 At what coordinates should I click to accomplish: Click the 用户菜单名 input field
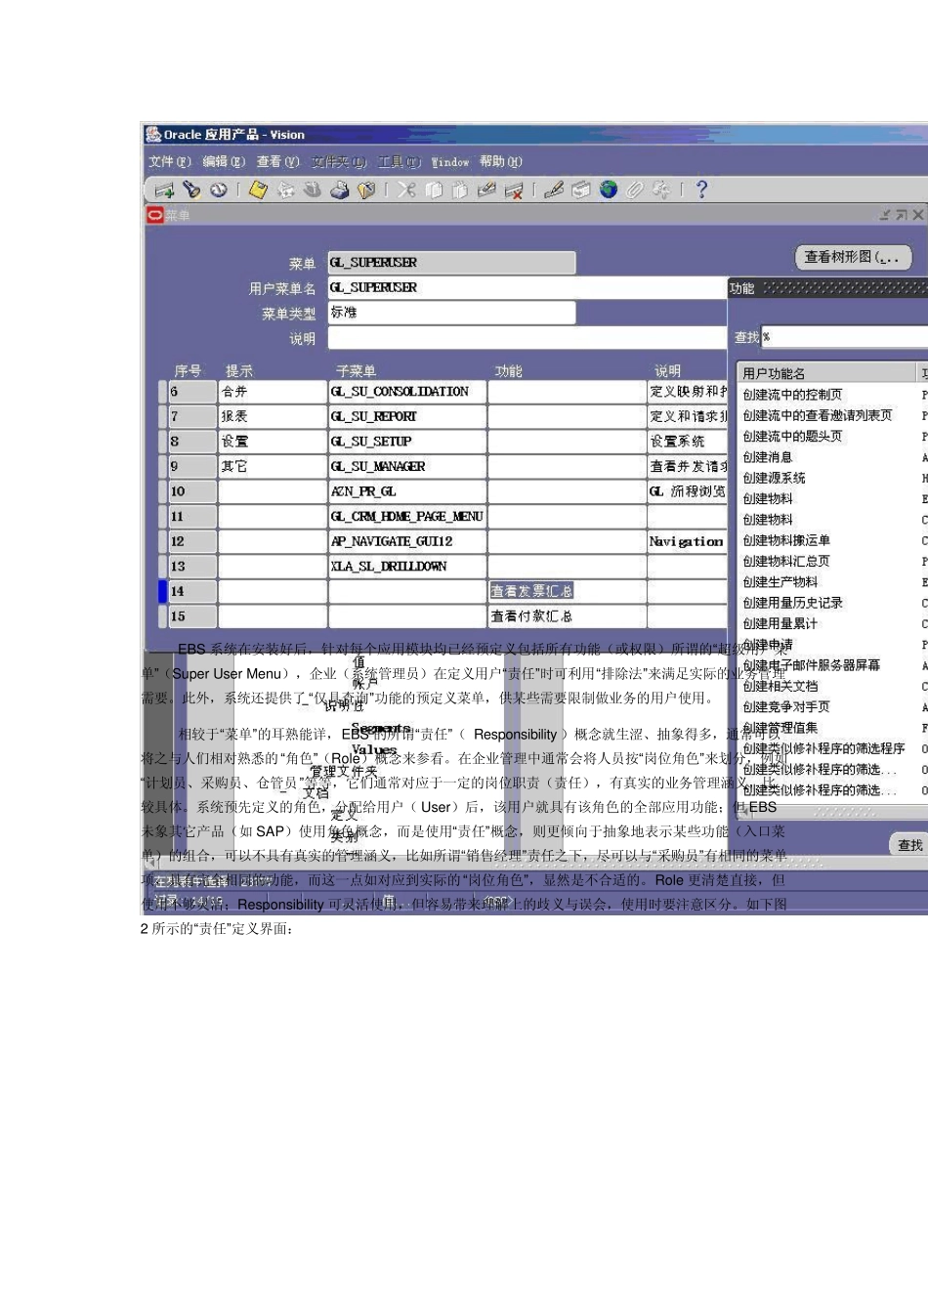(527, 287)
